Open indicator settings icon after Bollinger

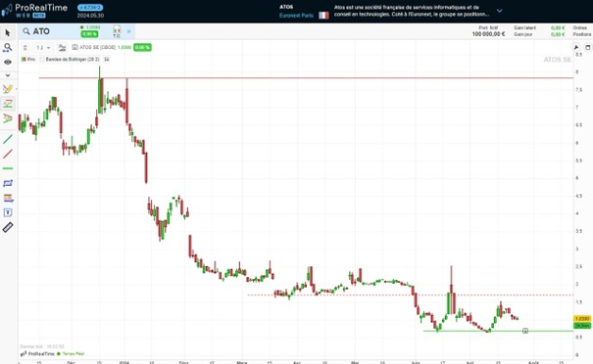[x=107, y=60]
